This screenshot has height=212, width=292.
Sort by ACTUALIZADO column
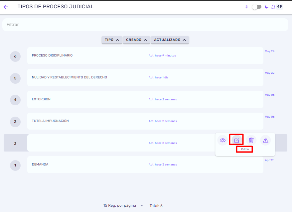170,40
